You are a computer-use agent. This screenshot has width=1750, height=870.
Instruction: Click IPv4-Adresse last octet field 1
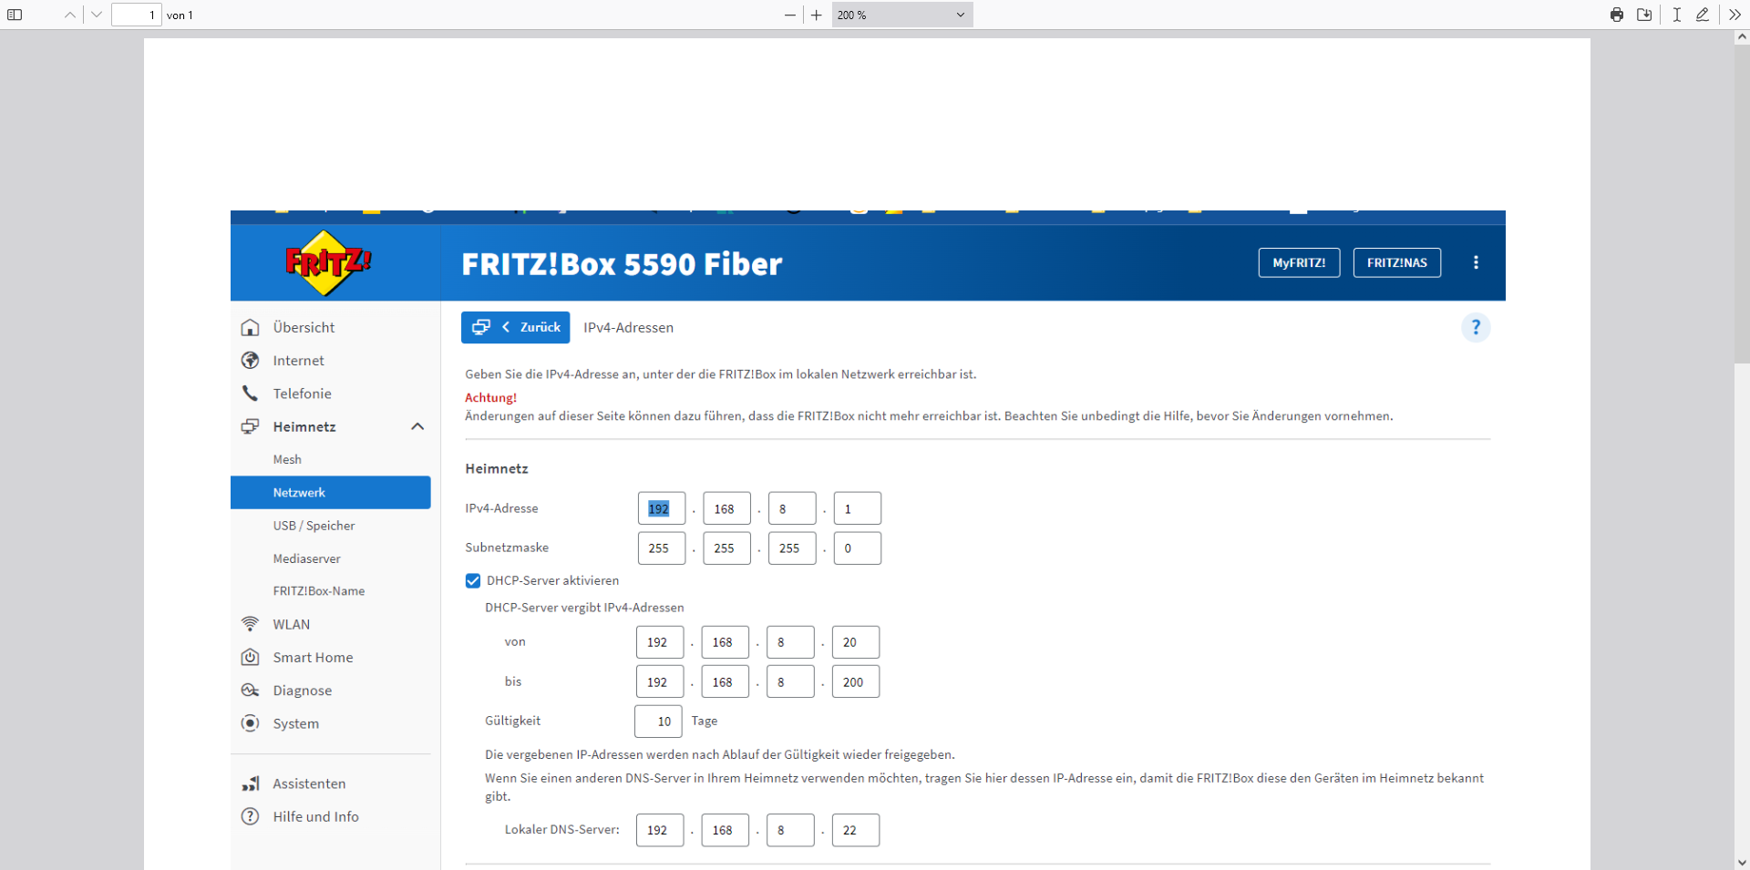click(858, 508)
